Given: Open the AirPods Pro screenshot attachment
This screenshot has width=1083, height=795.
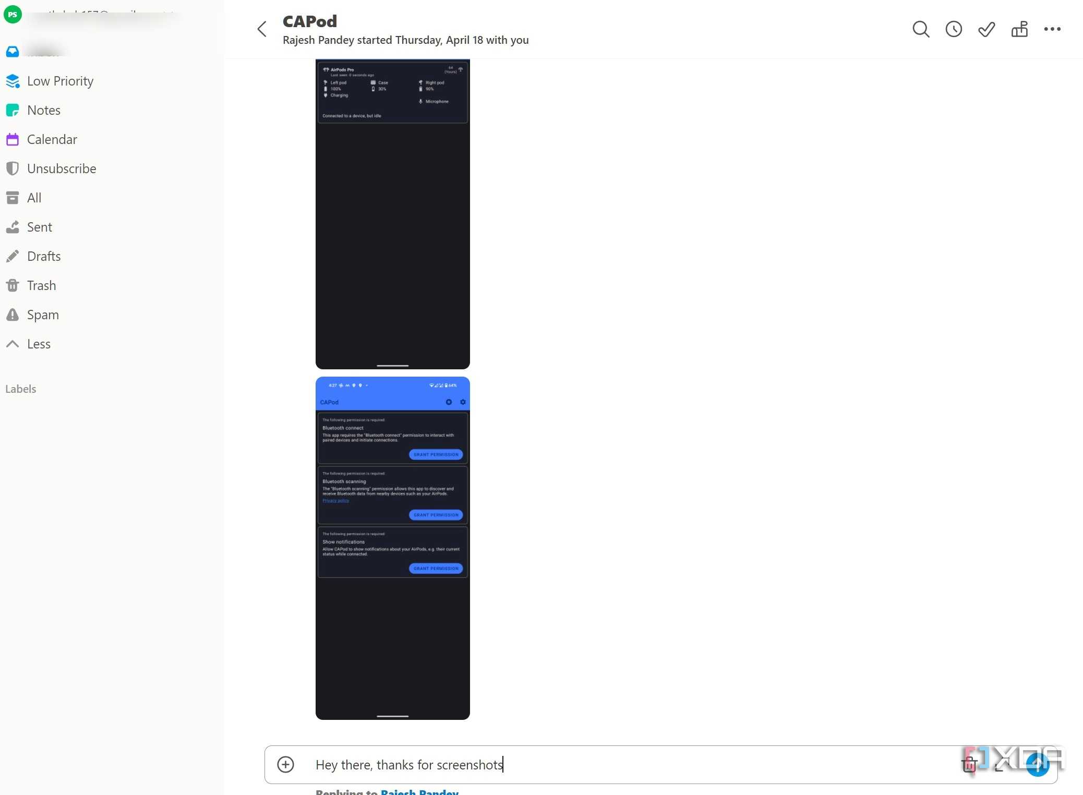Looking at the screenshot, I should (392, 214).
